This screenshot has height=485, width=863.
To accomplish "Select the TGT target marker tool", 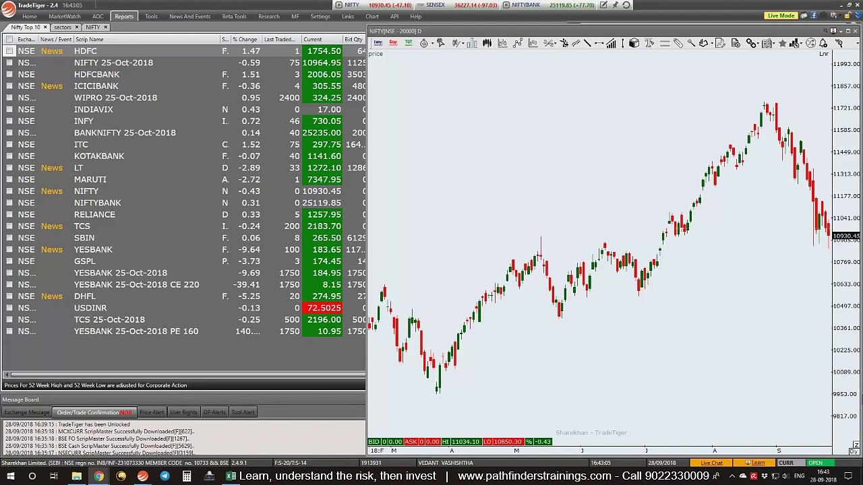I will point(409,43).
